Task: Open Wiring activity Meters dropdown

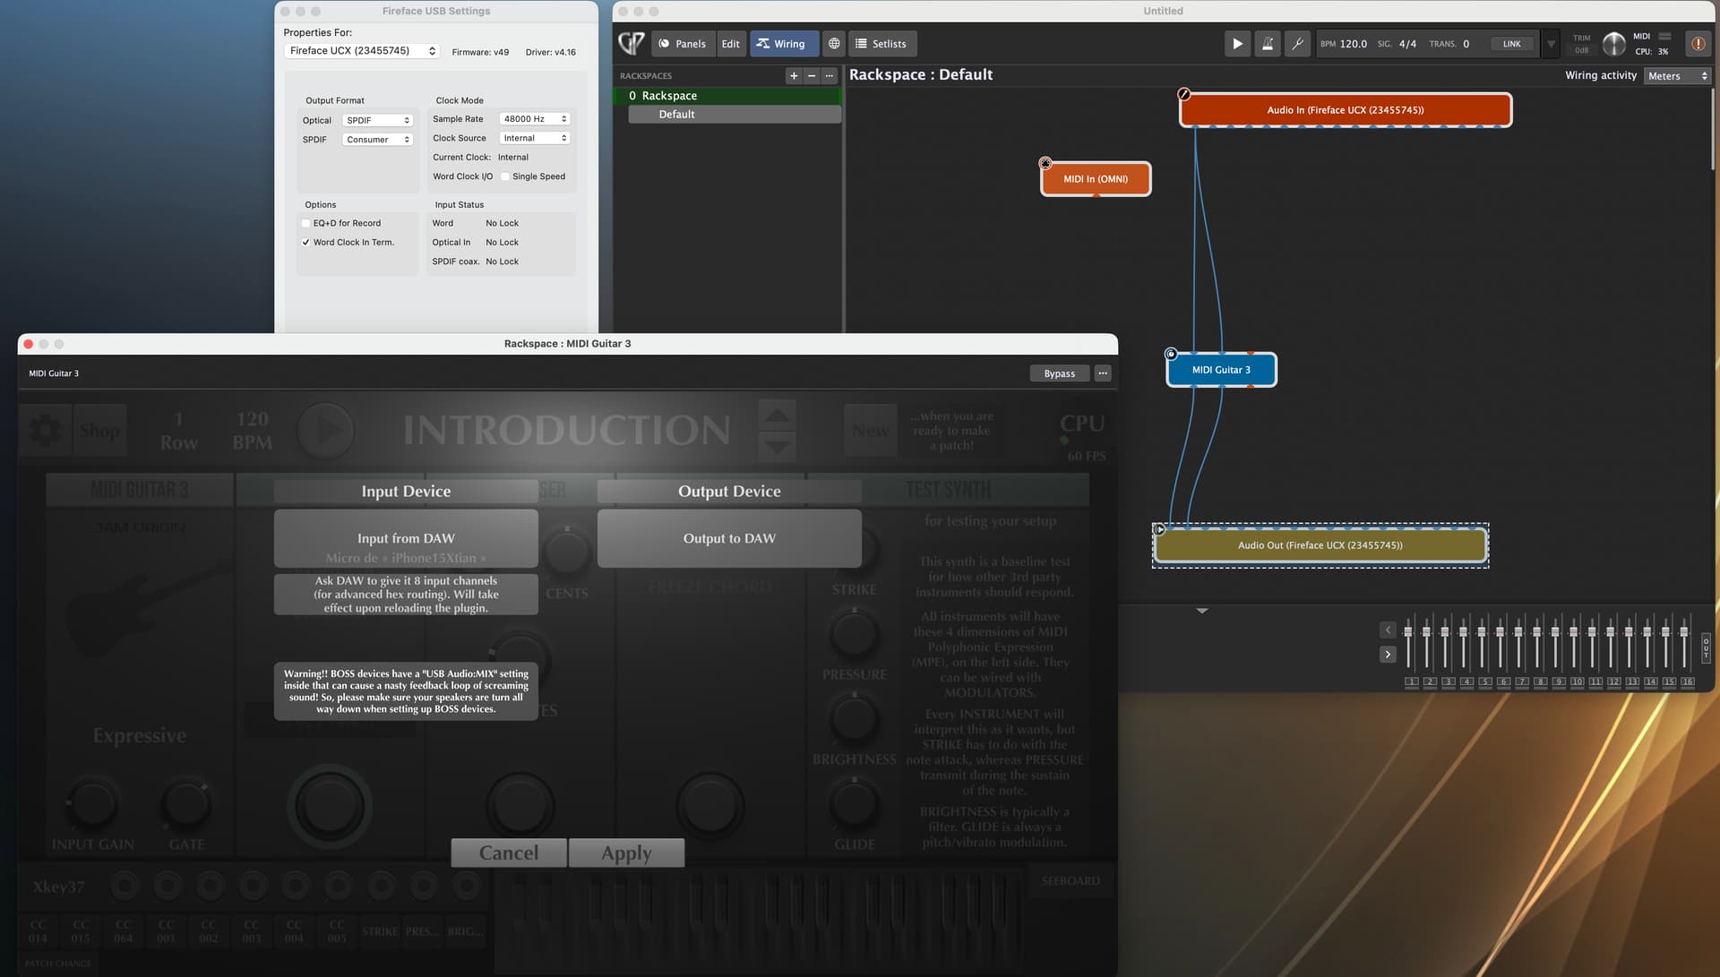Action: (x=1677, y=76)
